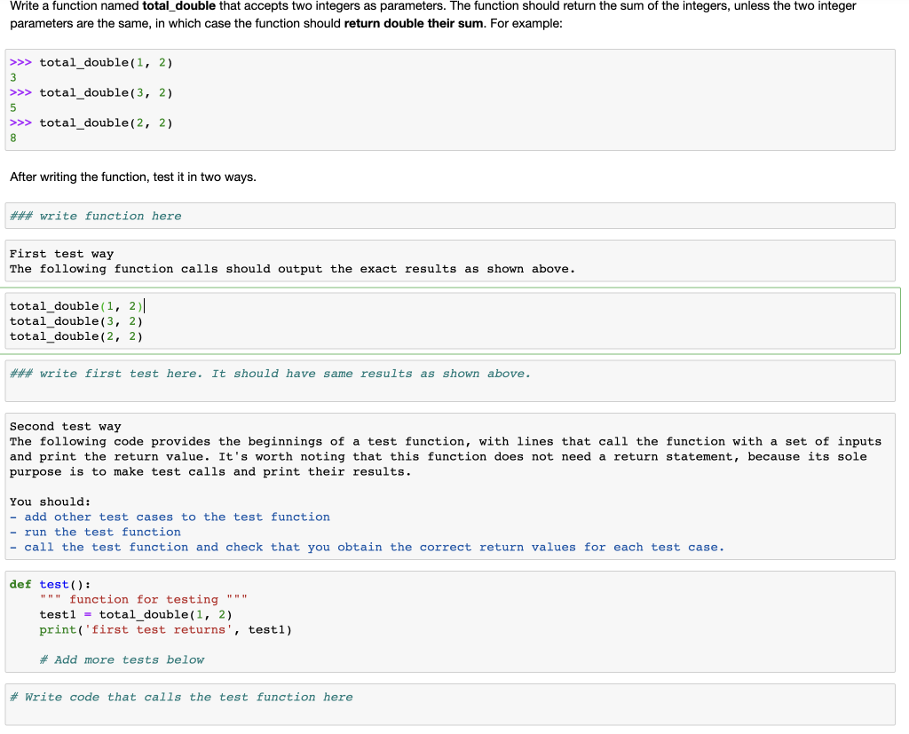The height and width of the screenshot is (734, 909).
Task: Click the output value '3' in the example
Action: [x=13, y=78]
